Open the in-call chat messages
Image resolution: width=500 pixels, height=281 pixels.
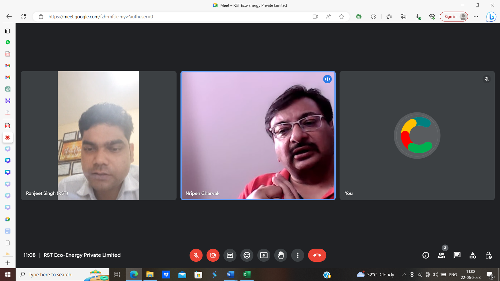[457, 255]
